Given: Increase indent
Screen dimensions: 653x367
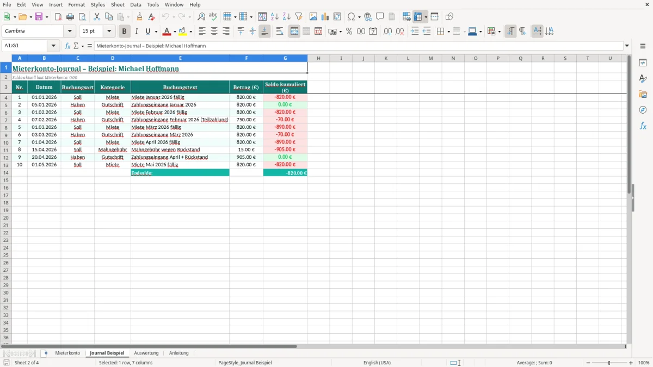Looking at the screenshot, I should [415, 32].
